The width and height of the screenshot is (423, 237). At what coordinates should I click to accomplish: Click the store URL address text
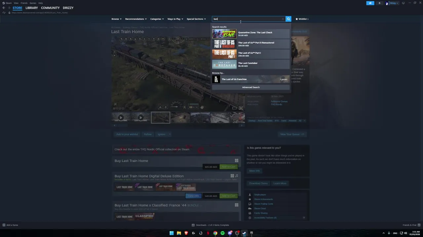tap(40, 13)
